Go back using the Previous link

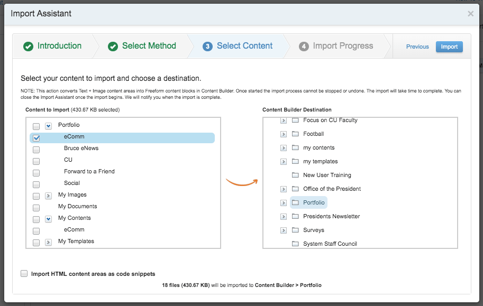point(417,47)
